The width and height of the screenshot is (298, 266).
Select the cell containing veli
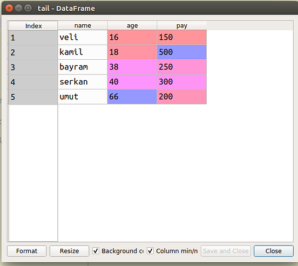(83, 37)
